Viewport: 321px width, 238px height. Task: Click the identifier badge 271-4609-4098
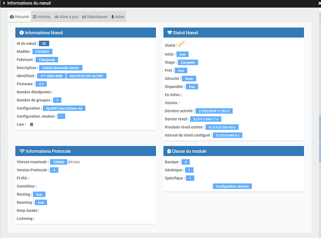click(x=52, y=76)
